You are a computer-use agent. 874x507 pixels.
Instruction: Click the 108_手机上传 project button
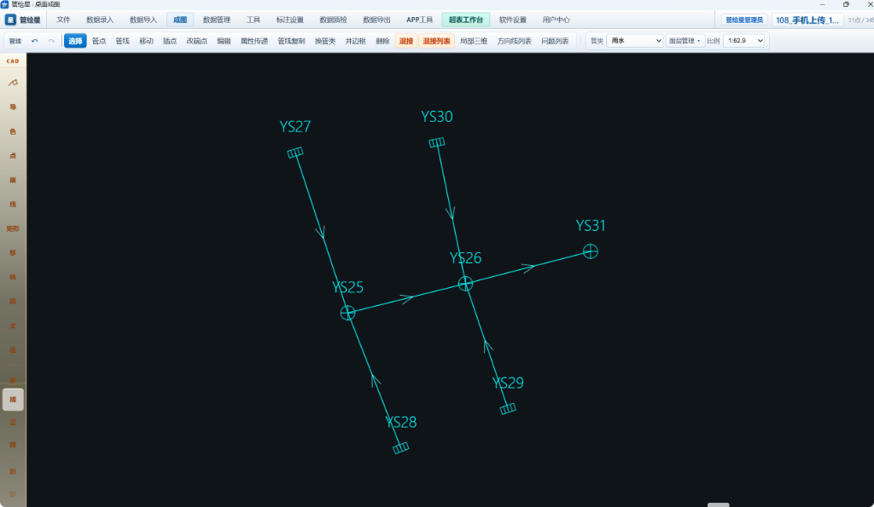807,20
